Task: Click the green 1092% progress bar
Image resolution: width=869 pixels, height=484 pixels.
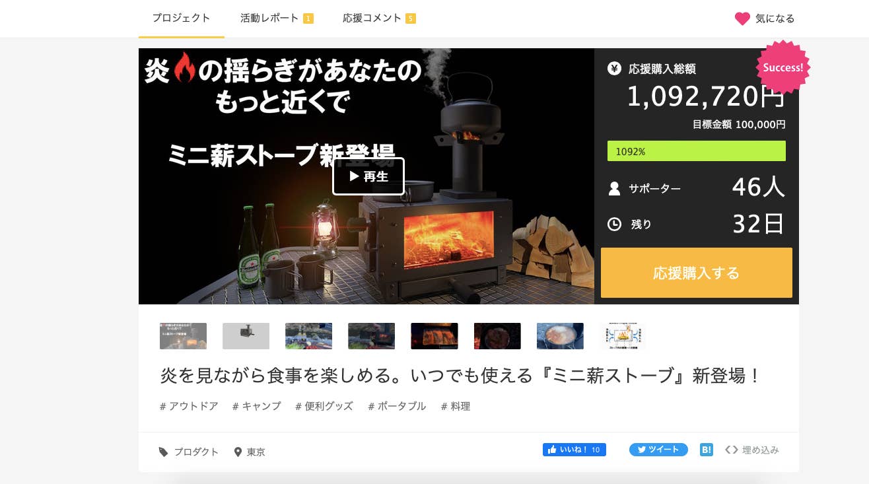Action: pyautogui.click(x=696, y=151)
